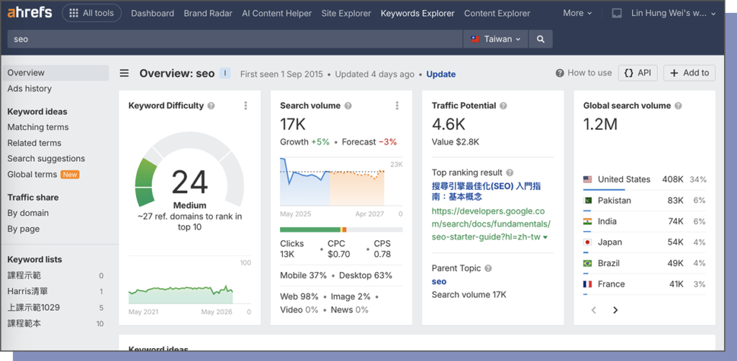The width and height of the screenshot is (737, 361).
Task: Open the Top ranking result help icon
Action: [x=510, y=173]
